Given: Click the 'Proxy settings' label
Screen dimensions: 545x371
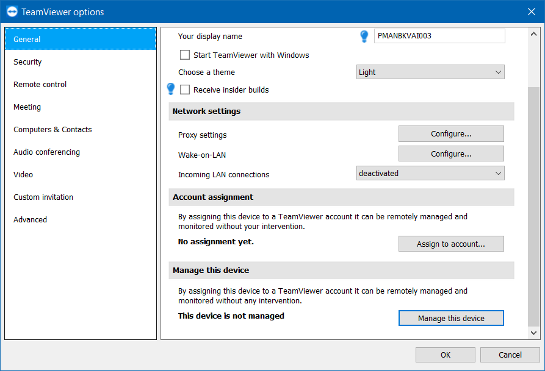Looking at the screenshot, I should tap(202, 135).
